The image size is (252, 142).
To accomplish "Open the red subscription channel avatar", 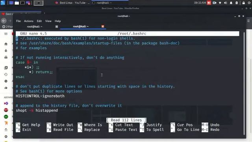I will point(6,110).
